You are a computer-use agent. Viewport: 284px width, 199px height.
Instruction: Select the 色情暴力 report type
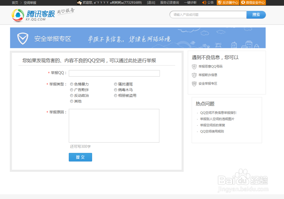point(72,84)
